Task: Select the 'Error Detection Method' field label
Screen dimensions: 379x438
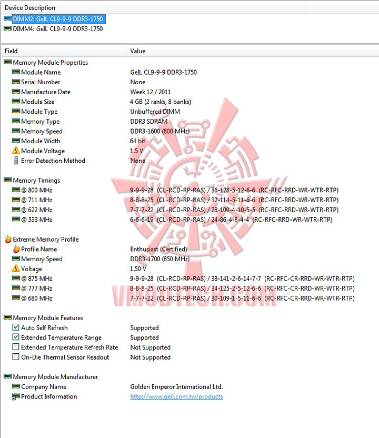Action: tap(53, 161)
